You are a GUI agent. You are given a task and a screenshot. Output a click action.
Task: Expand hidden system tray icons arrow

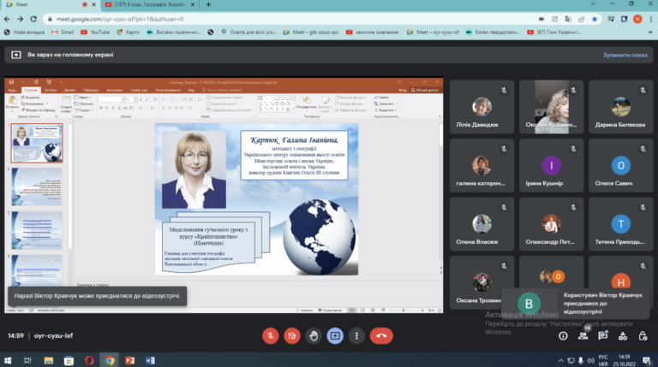[560, 360]
